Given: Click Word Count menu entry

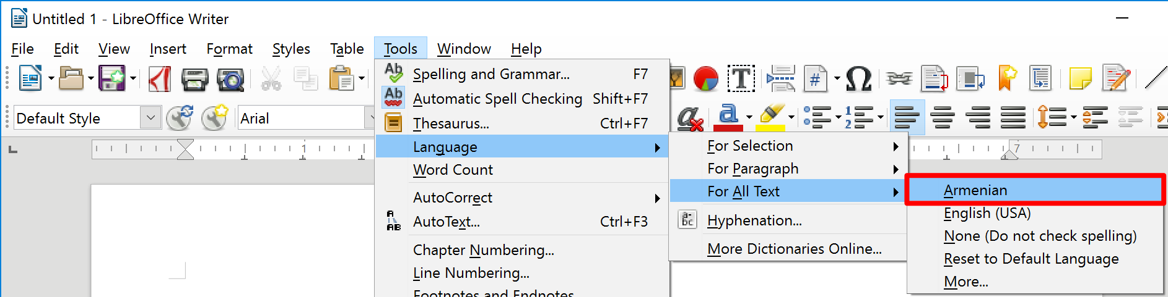Looking at the screenshot, I should point(522,170).
